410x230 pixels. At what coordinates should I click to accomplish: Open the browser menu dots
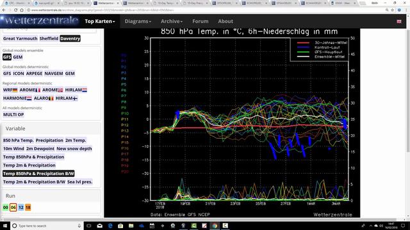406,10
